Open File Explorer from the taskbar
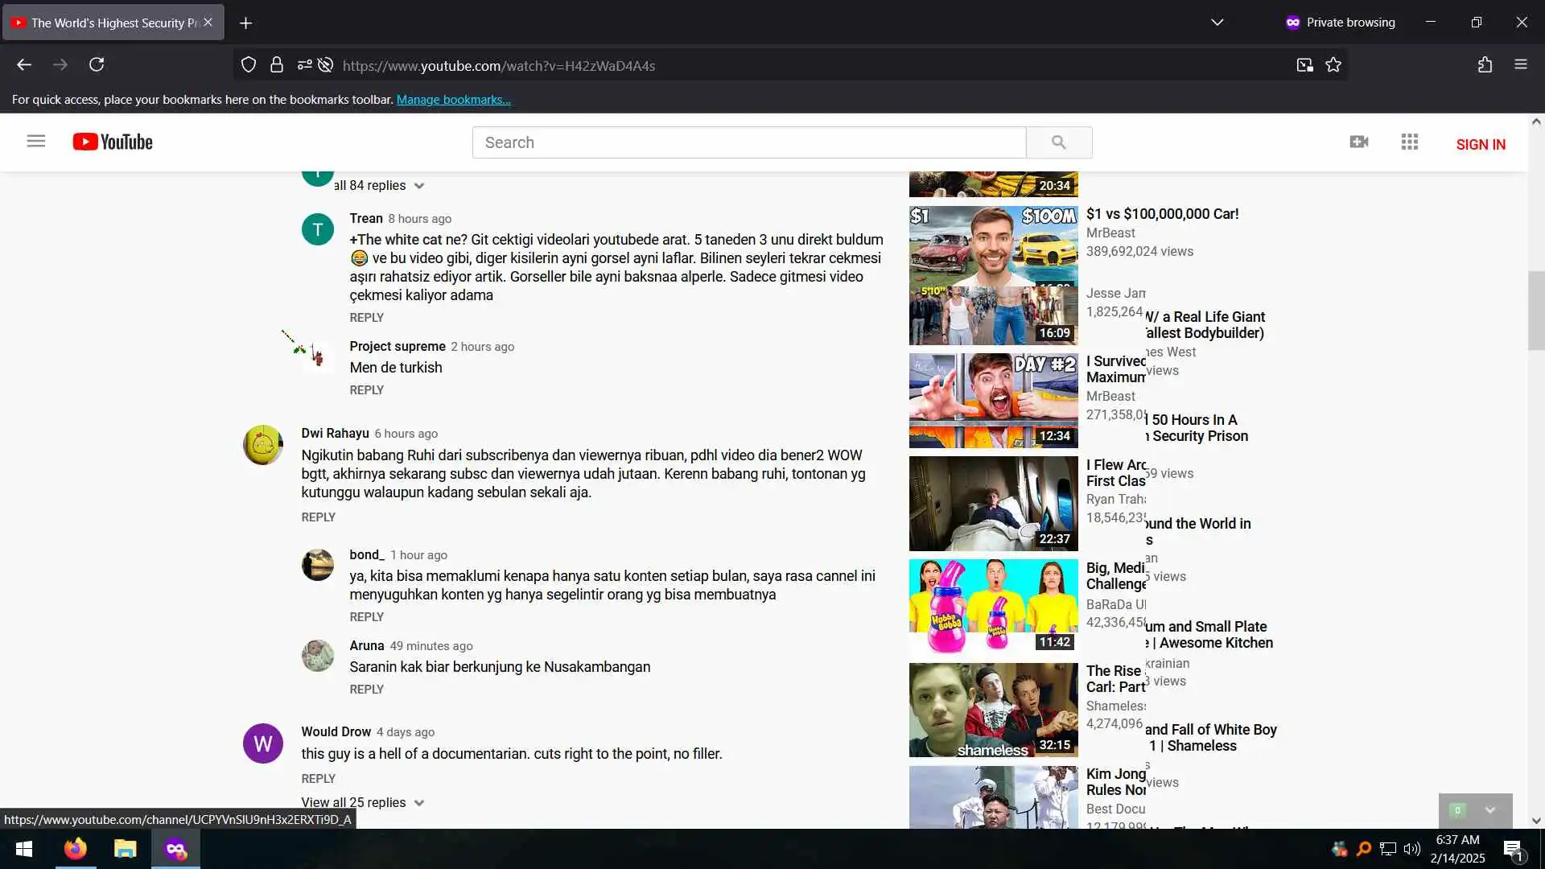Image resolution: width=1545 pixels, height=869 pixels. 125,849
